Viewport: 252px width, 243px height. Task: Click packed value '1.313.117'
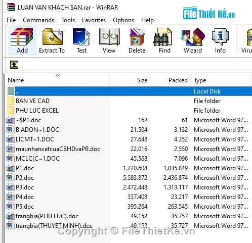point(176,187)
